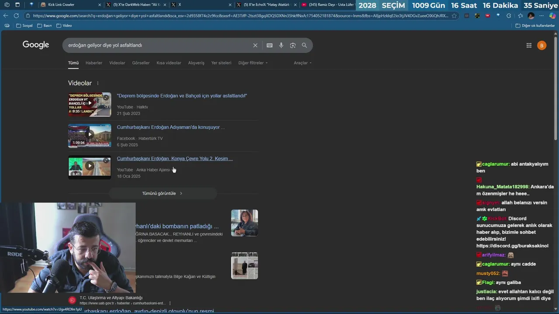Open the on-screen keyboard icon in search box
Screen dimensions: 559x314
269,45
